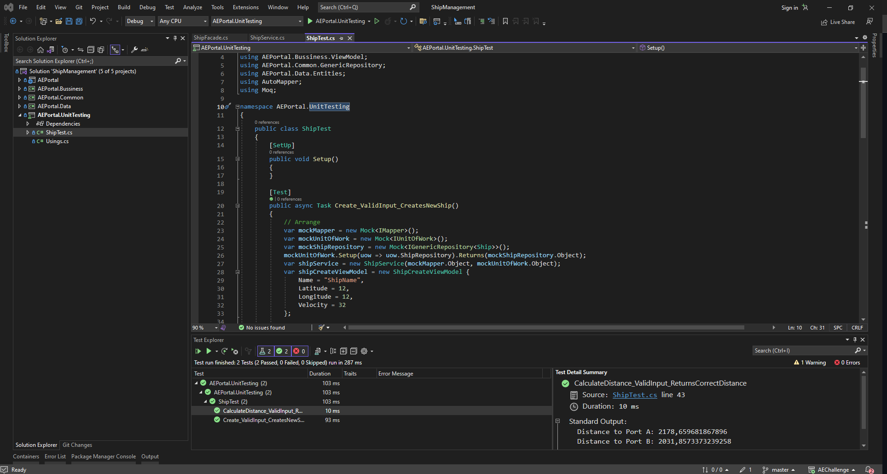Open Test Explorer settings gear
Image resolution: width=887 pixels, height=474 pixels.
(x=364, y=351)
